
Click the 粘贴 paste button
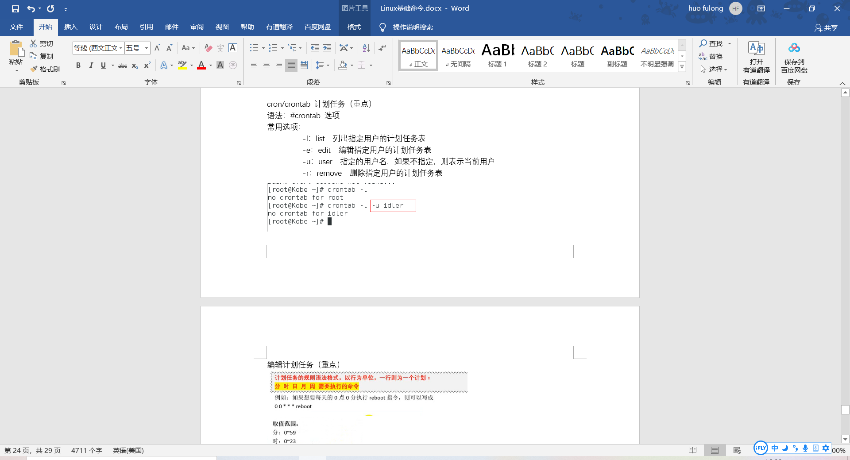tap(15, 53)
